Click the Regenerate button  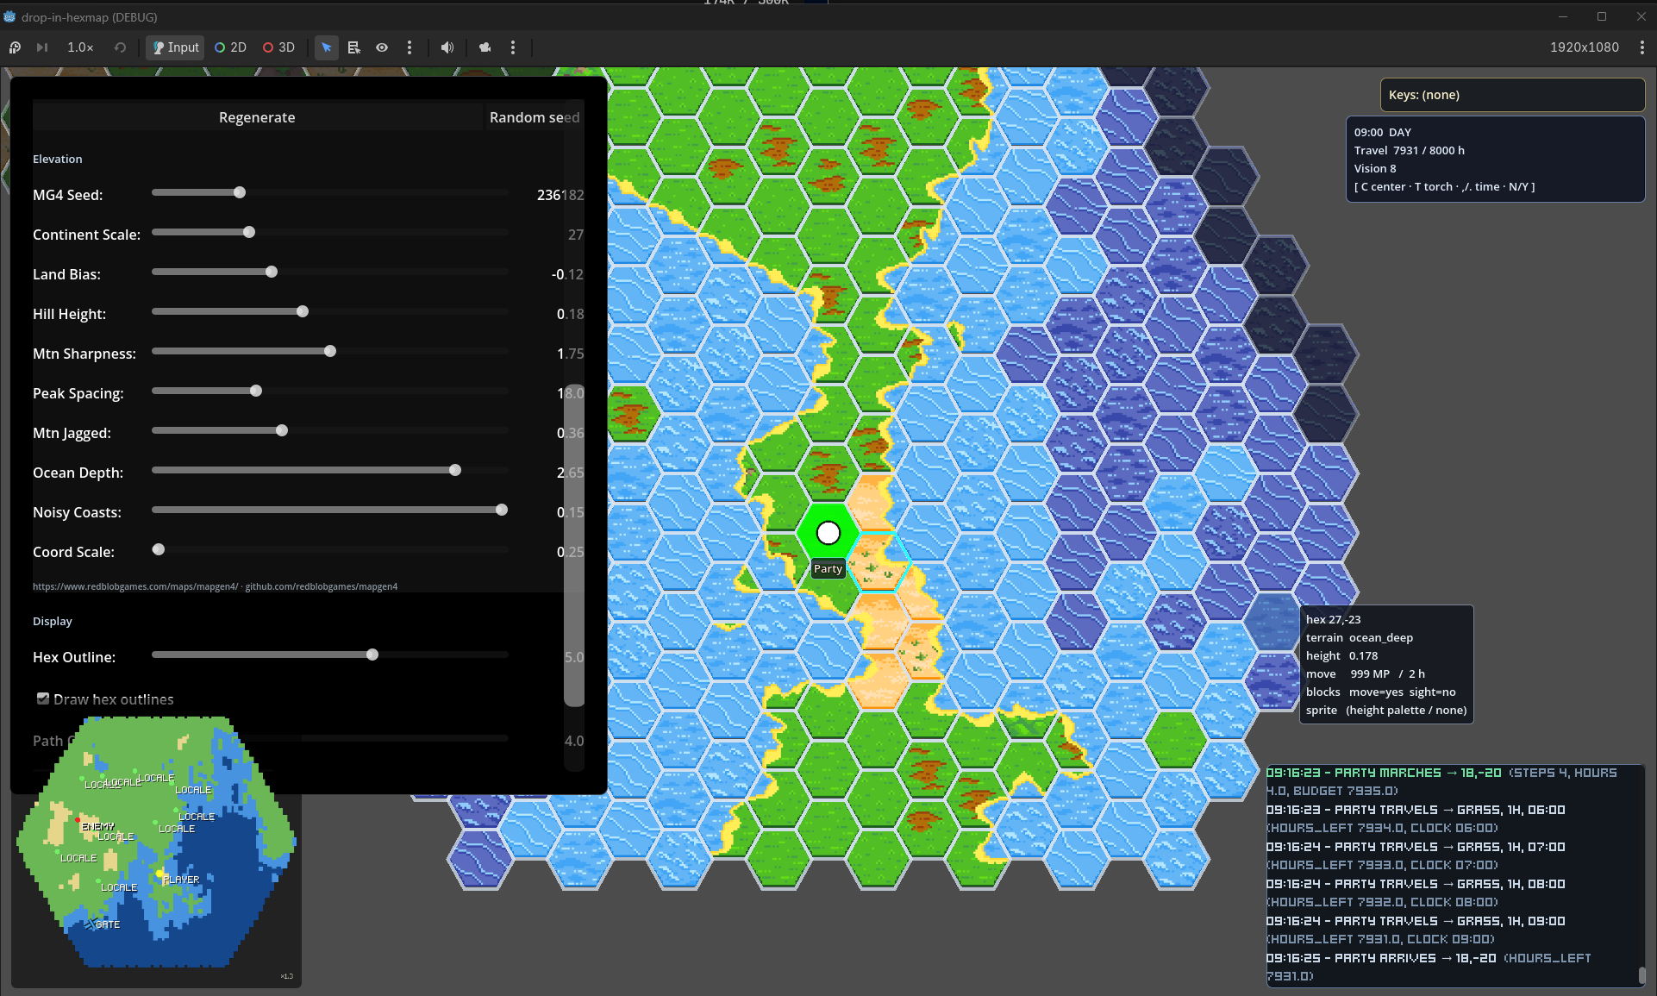tap(257, 117)
